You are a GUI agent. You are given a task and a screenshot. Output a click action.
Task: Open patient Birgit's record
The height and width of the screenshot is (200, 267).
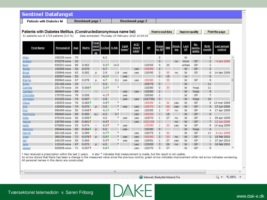[26, 73]
